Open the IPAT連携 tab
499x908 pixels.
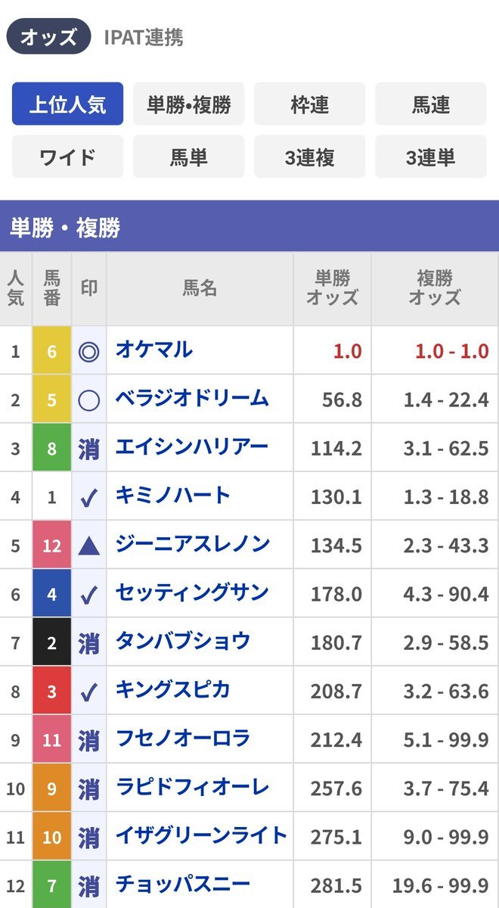click(x=144, y=36)
